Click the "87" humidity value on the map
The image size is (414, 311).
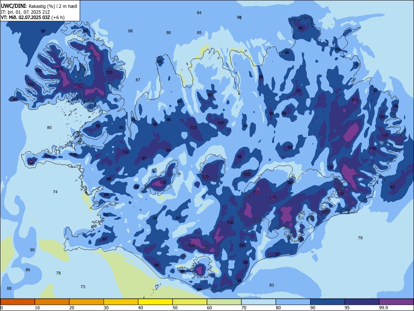click(x=138, y=80)
